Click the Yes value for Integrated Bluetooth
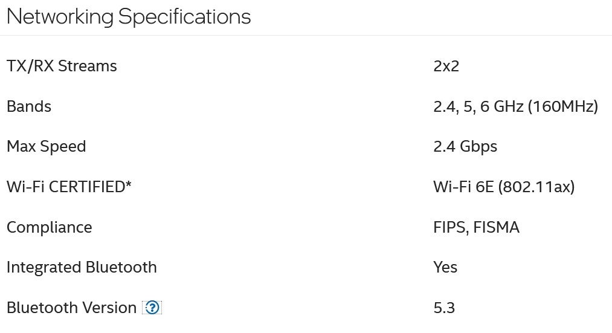 (x=445, y=267)
